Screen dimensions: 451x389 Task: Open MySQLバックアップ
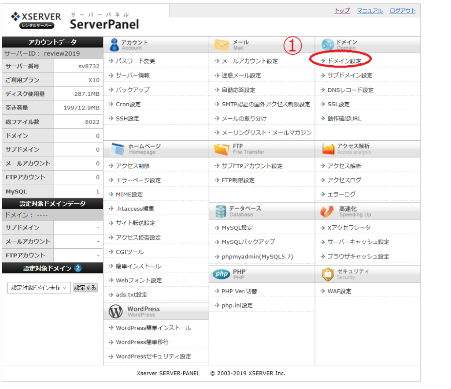pyautogui.click(x=248, y=242)
